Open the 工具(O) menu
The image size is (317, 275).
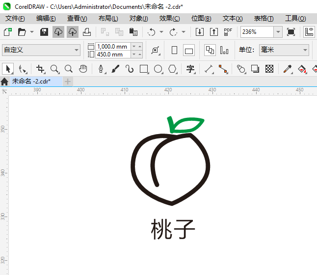[x=295, y=19]
